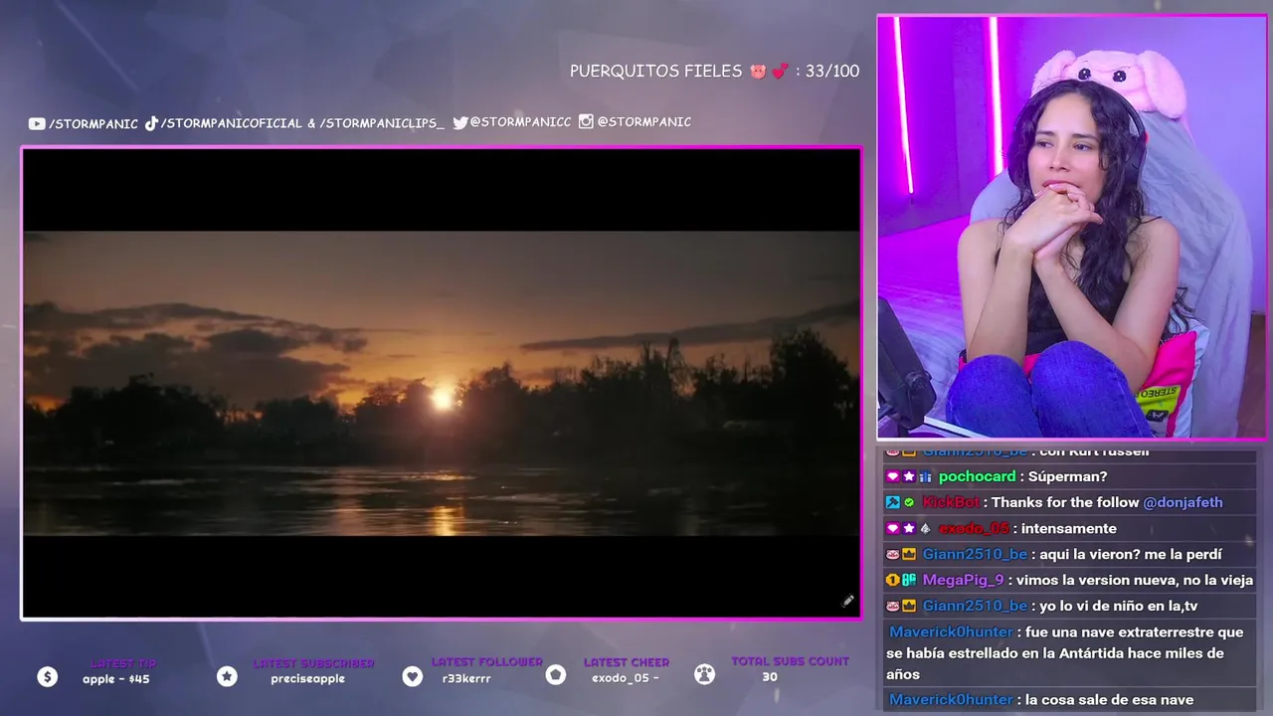The width and height of the screenshot is (1273, 716).
Task: Click the /STORMPANICLIPS_ handle text
Action: pyautogui.click(x=382, y=123)
